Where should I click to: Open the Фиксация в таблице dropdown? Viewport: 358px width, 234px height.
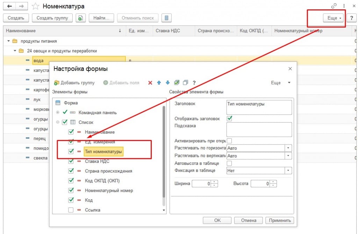coord(288,171)
